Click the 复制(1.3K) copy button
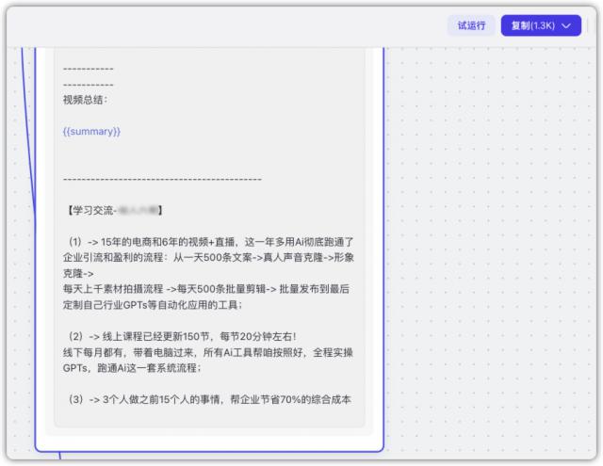The width and height of the screenshot is (603, 466). (x=532, y=25)
